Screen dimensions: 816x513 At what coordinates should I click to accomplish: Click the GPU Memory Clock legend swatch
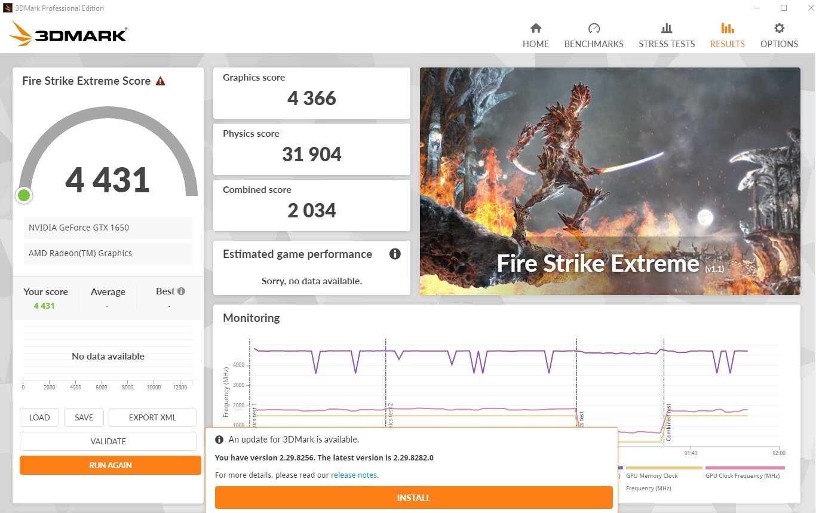pyautogui.click(x=664, y=468)
